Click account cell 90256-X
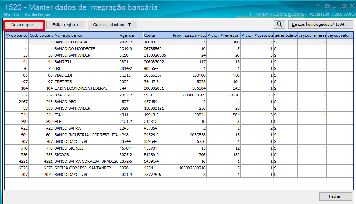Viewport: 356px width, 204px height. coord(157,68)
